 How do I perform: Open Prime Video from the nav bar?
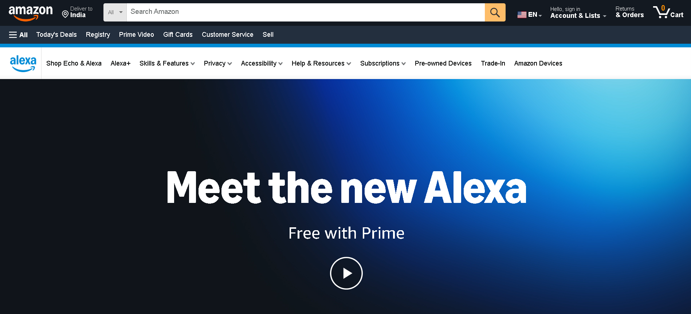(x=137, y=35)
